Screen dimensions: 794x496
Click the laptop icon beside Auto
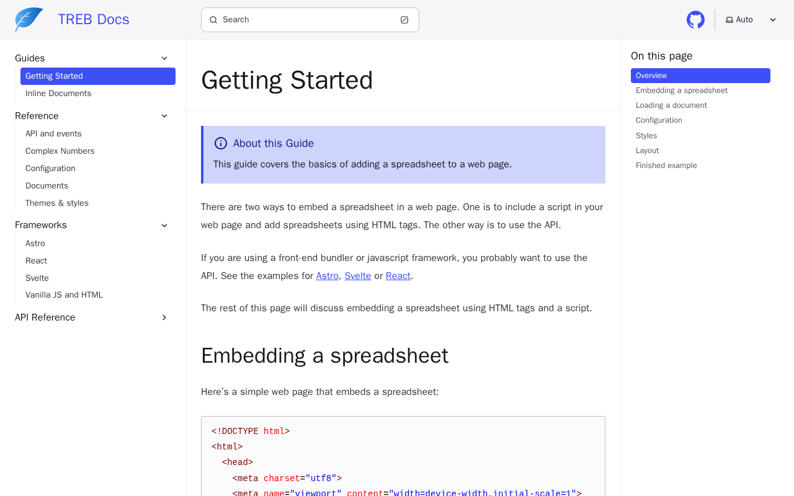click(729, 20)
